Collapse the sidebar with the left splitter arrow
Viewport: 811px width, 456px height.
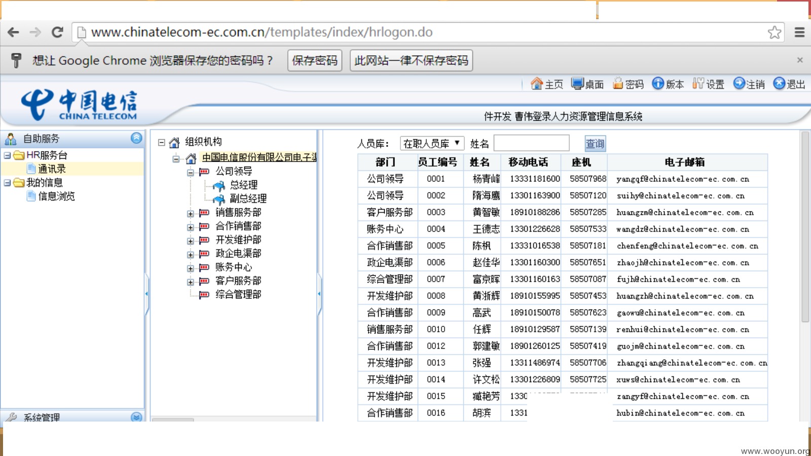pyautogui.click(x=146, y=294)
